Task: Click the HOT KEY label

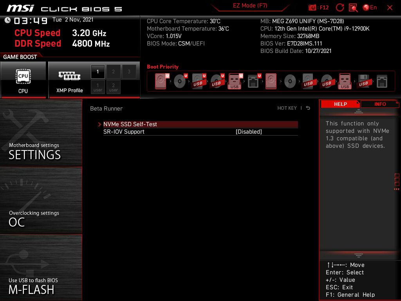Action: coord(287,108)
